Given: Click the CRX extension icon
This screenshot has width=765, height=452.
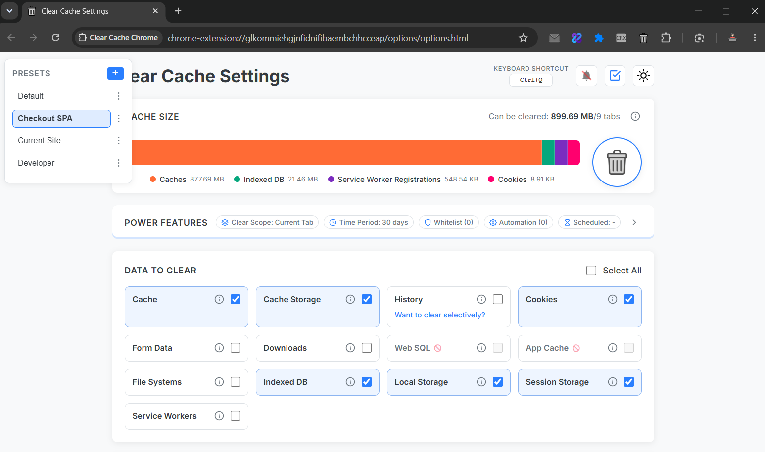Looking at the screenshot, I should 621,38.
